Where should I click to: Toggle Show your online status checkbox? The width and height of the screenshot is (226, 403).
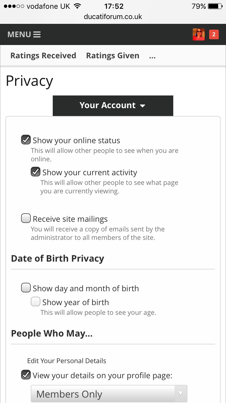[26, 140]
